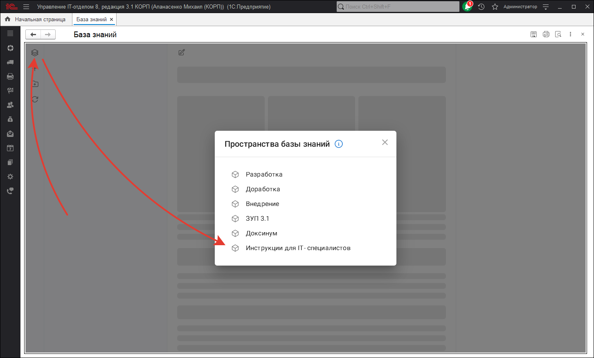Select the Разработка space
Screen dimensions: 594x358
264,175
